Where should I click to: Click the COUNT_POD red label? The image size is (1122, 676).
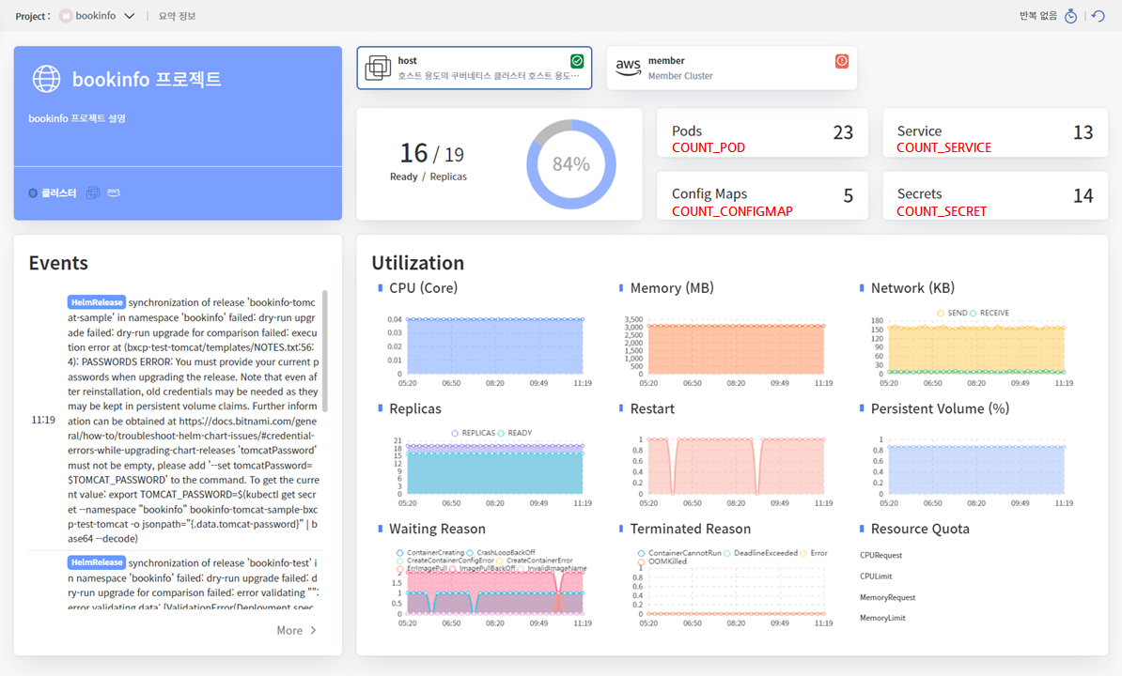(x=709, y=148)
